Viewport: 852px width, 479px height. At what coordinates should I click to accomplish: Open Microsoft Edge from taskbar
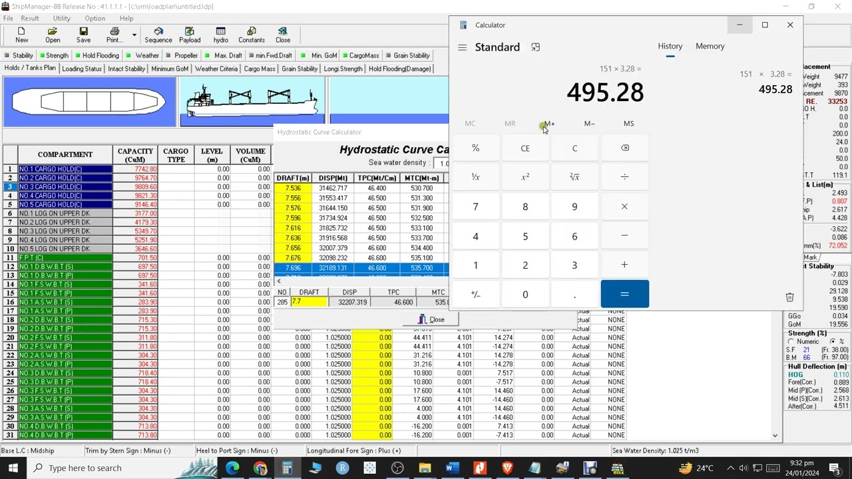232,468
